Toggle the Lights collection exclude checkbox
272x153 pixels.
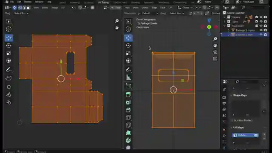257,21
